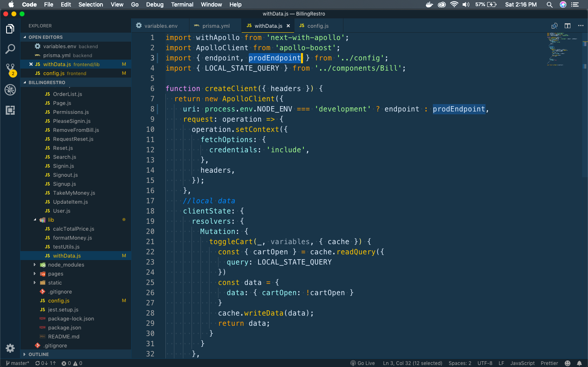Click the volume icon in menu bar
The image size is (588, 367).
pos(466,4)
